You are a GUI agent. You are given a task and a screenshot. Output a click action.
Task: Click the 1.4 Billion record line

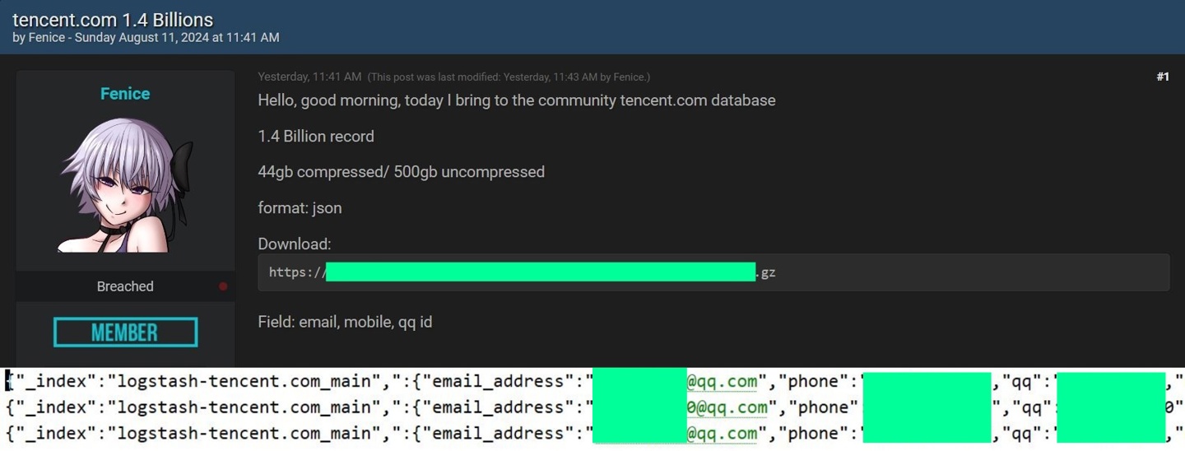[316, 137]
